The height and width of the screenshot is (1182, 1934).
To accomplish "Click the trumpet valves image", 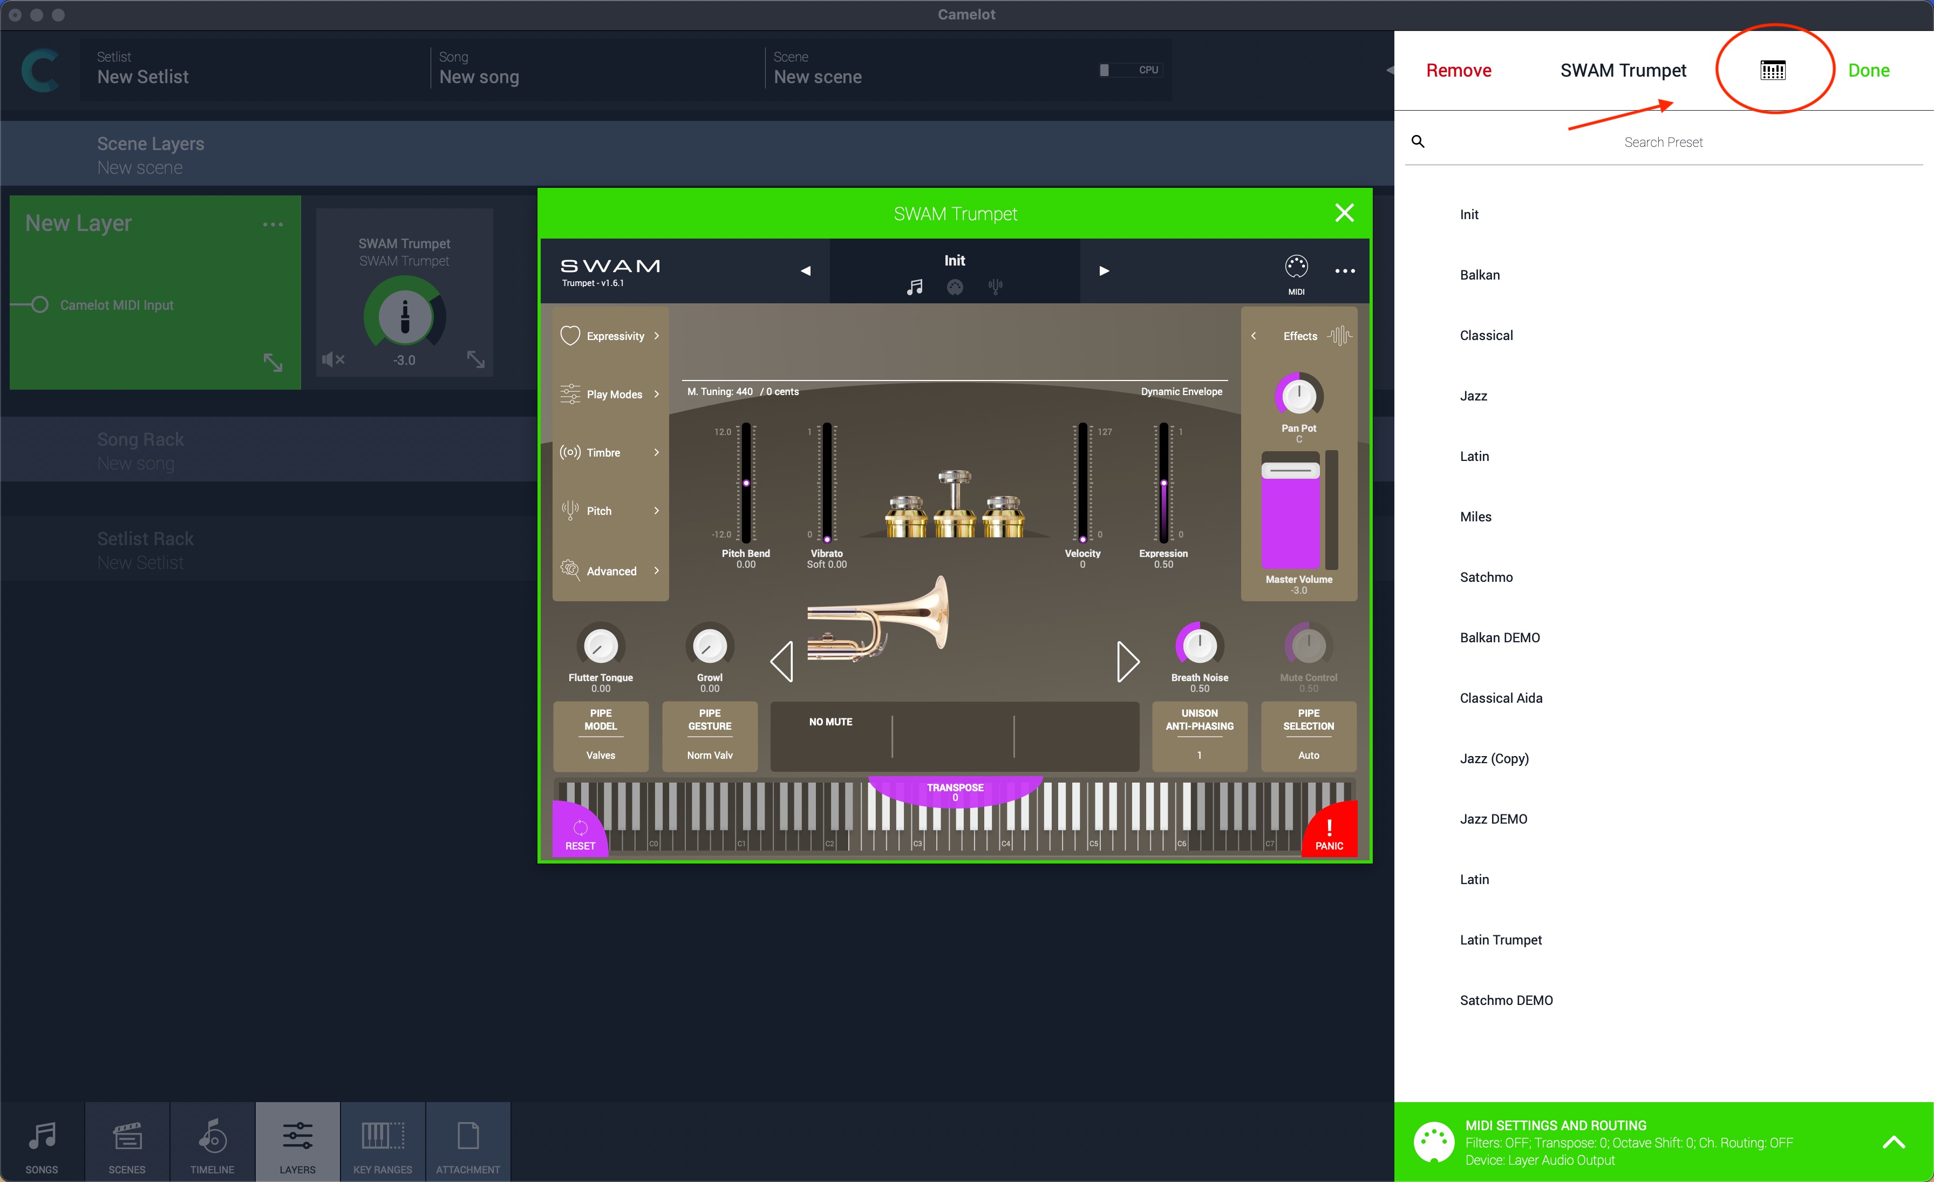I will [x=955, y=505].
